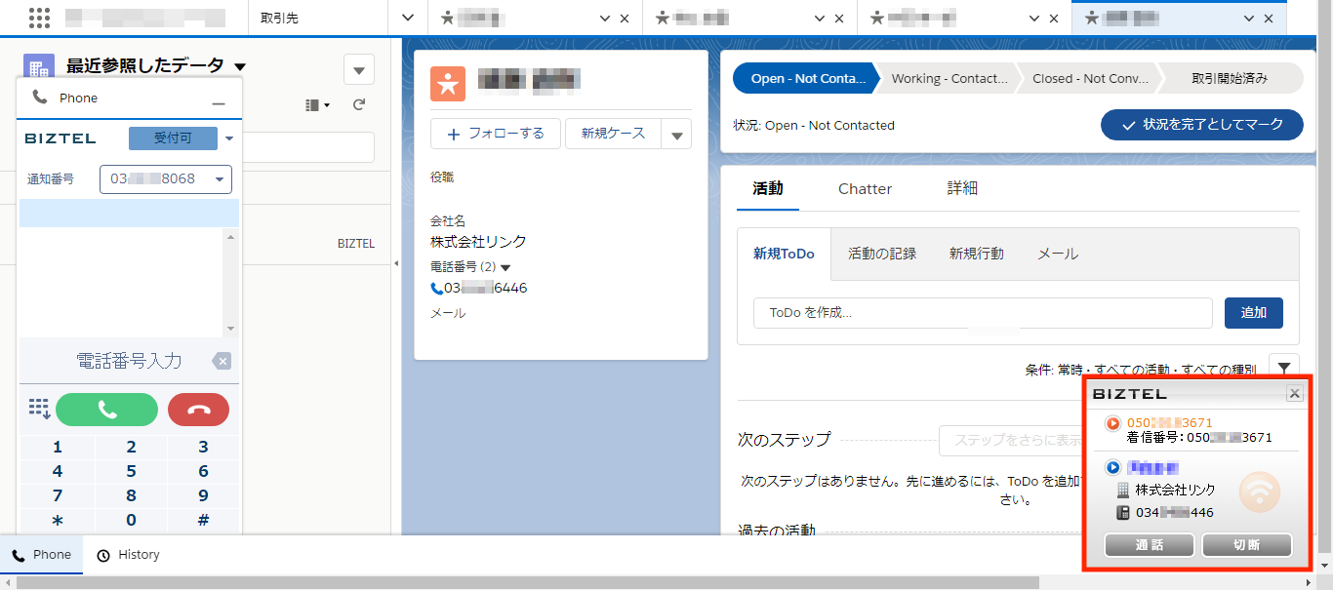The image size is (1333, 590).
Task: Select the 活動の記録 tab
Action: coord(881,254)
